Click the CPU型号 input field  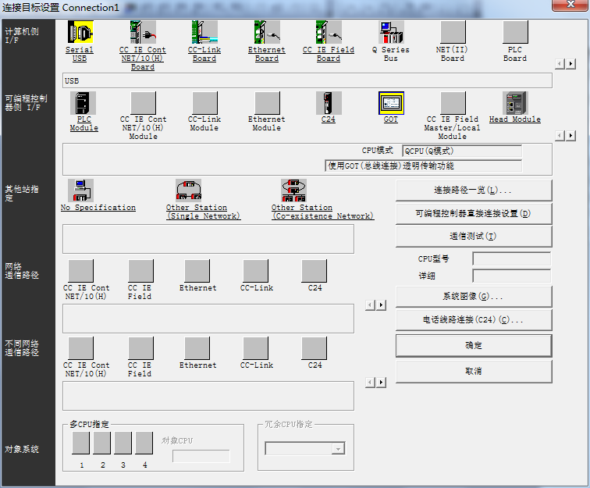coord(511,258)
